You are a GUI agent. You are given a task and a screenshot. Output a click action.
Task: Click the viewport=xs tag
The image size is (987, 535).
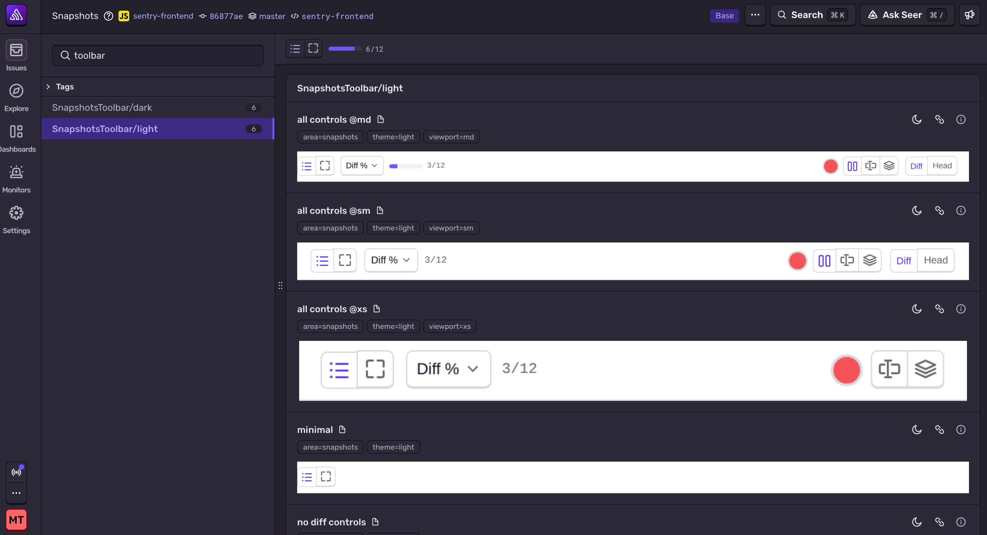(450, 326)
